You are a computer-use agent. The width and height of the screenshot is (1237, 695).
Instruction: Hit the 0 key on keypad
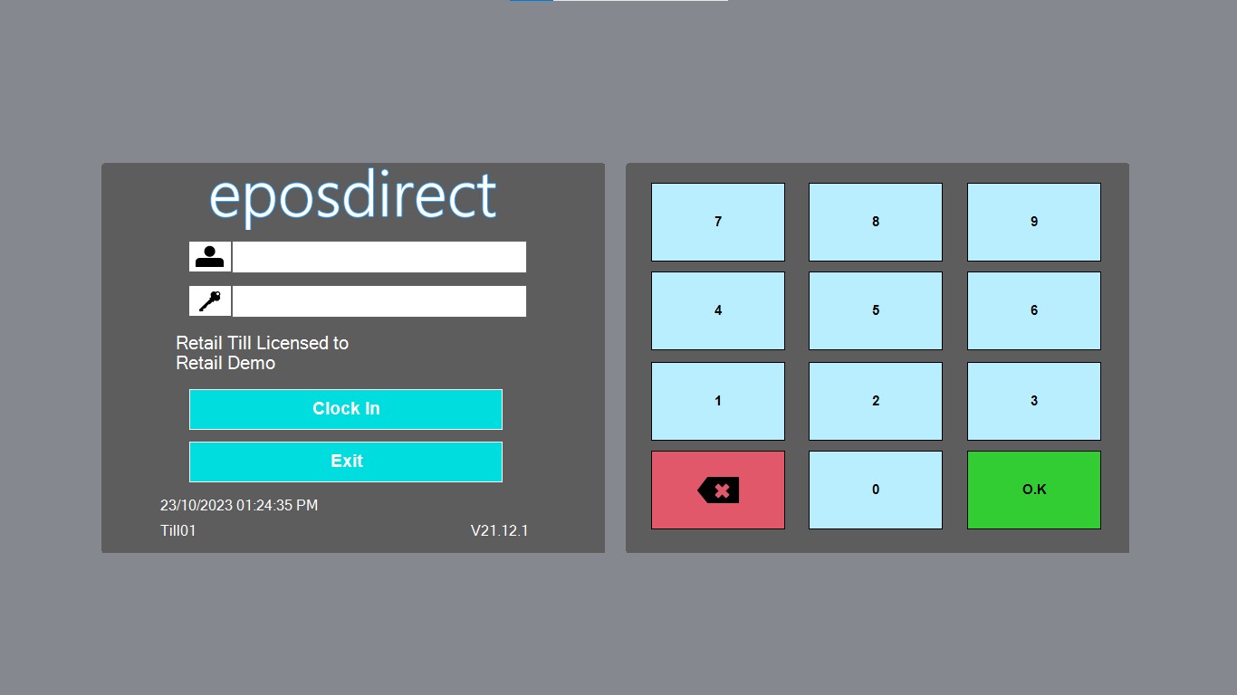pyautogui.click(x=876, y=490)
